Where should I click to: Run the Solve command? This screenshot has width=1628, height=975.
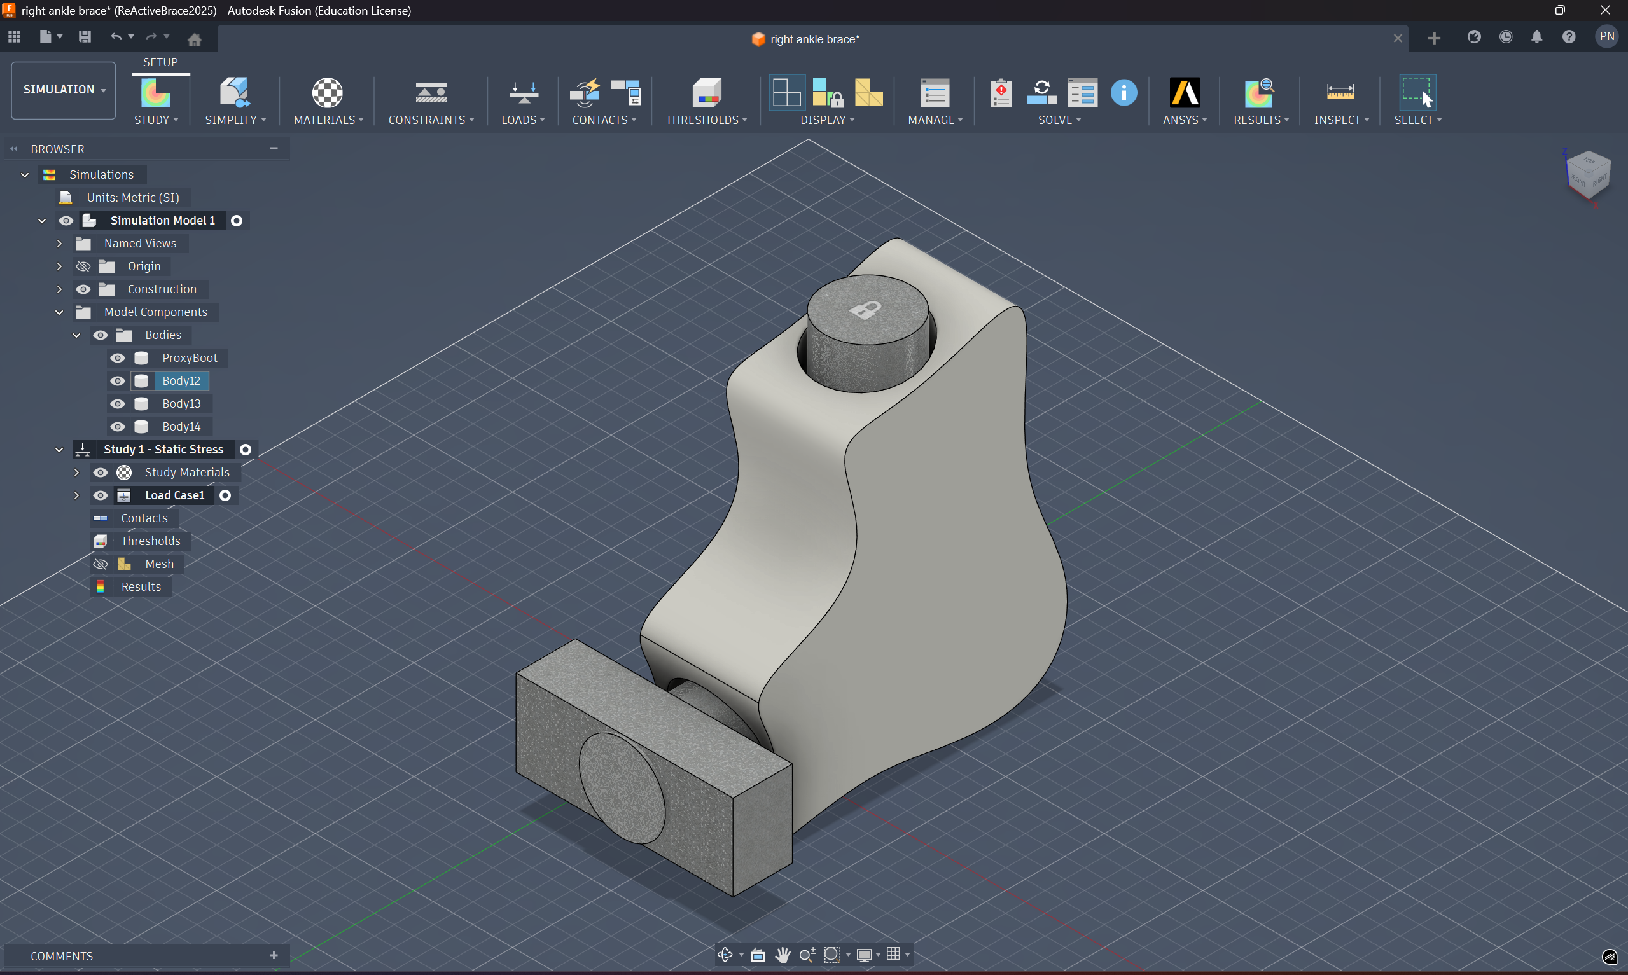(1042, 93)
